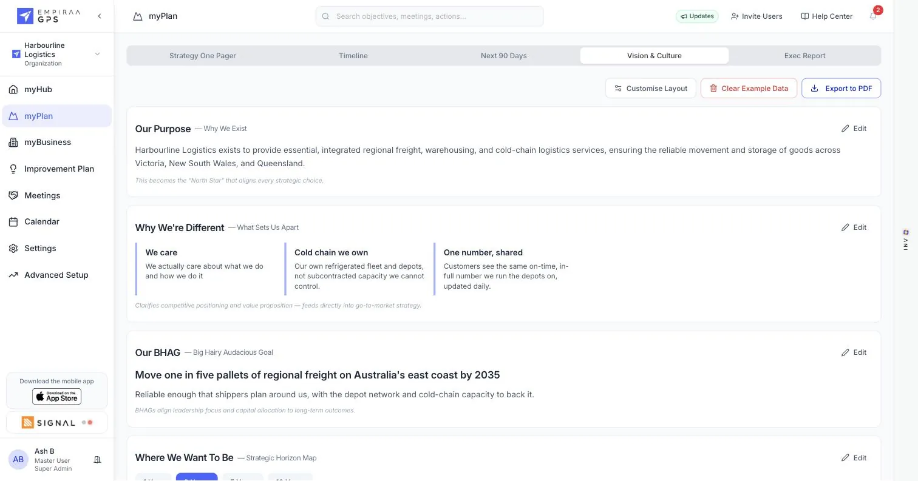Click the Improvement Plan lightbulb icon
Image resolution: width=918 pixels, height=481 pixels.
[x=13, y=169]
